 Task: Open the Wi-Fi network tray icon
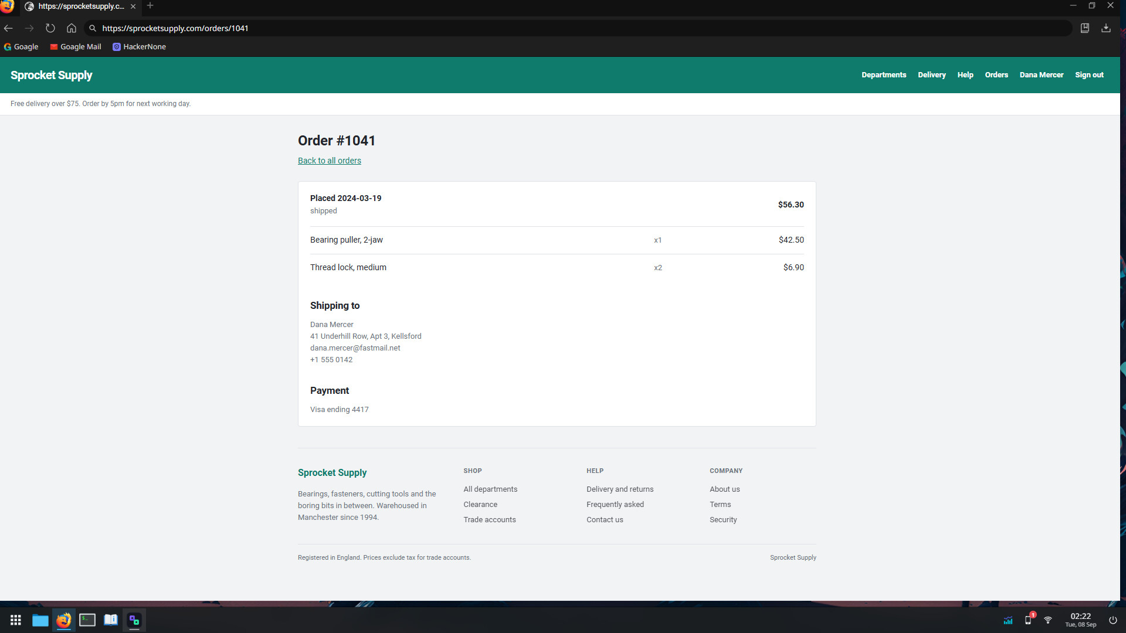pos(1047,620)
